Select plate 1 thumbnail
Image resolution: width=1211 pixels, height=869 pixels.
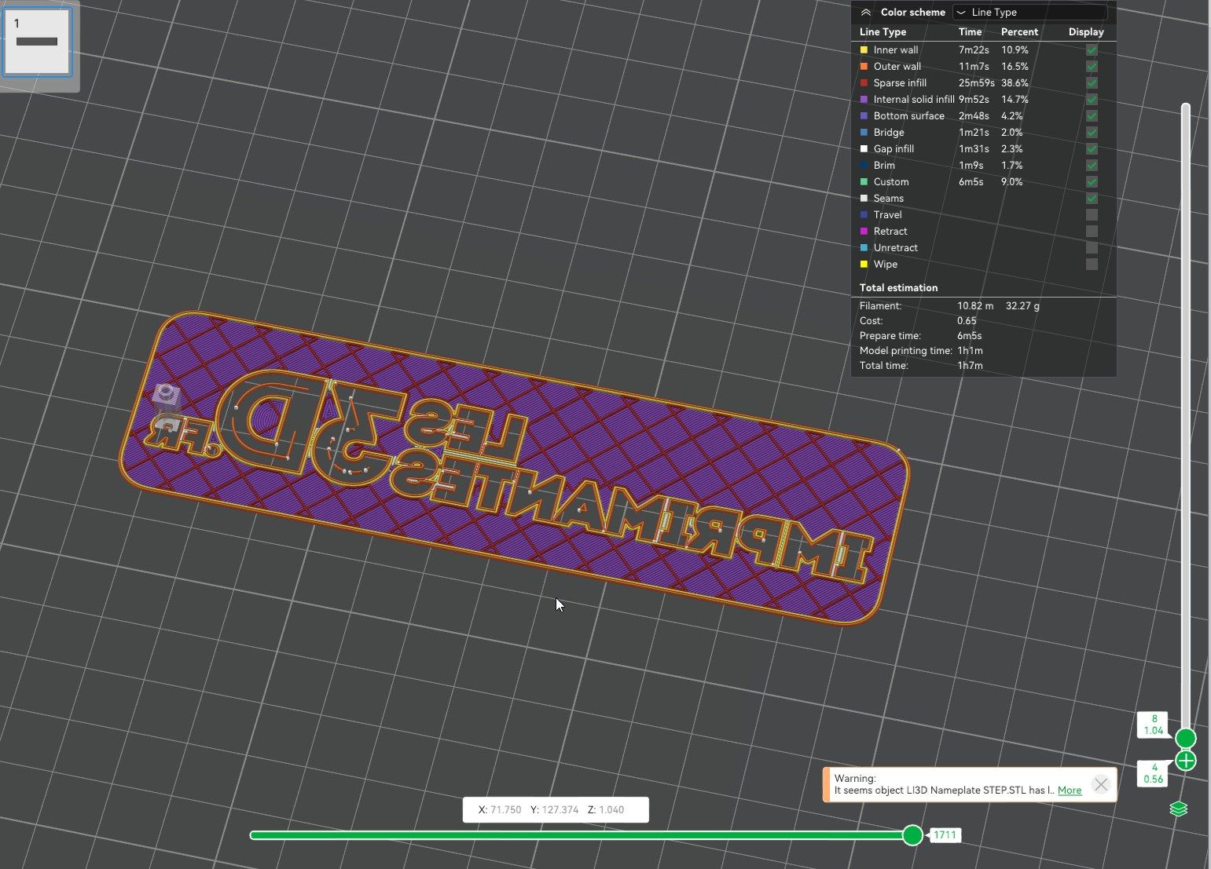[x=37, y=42]
